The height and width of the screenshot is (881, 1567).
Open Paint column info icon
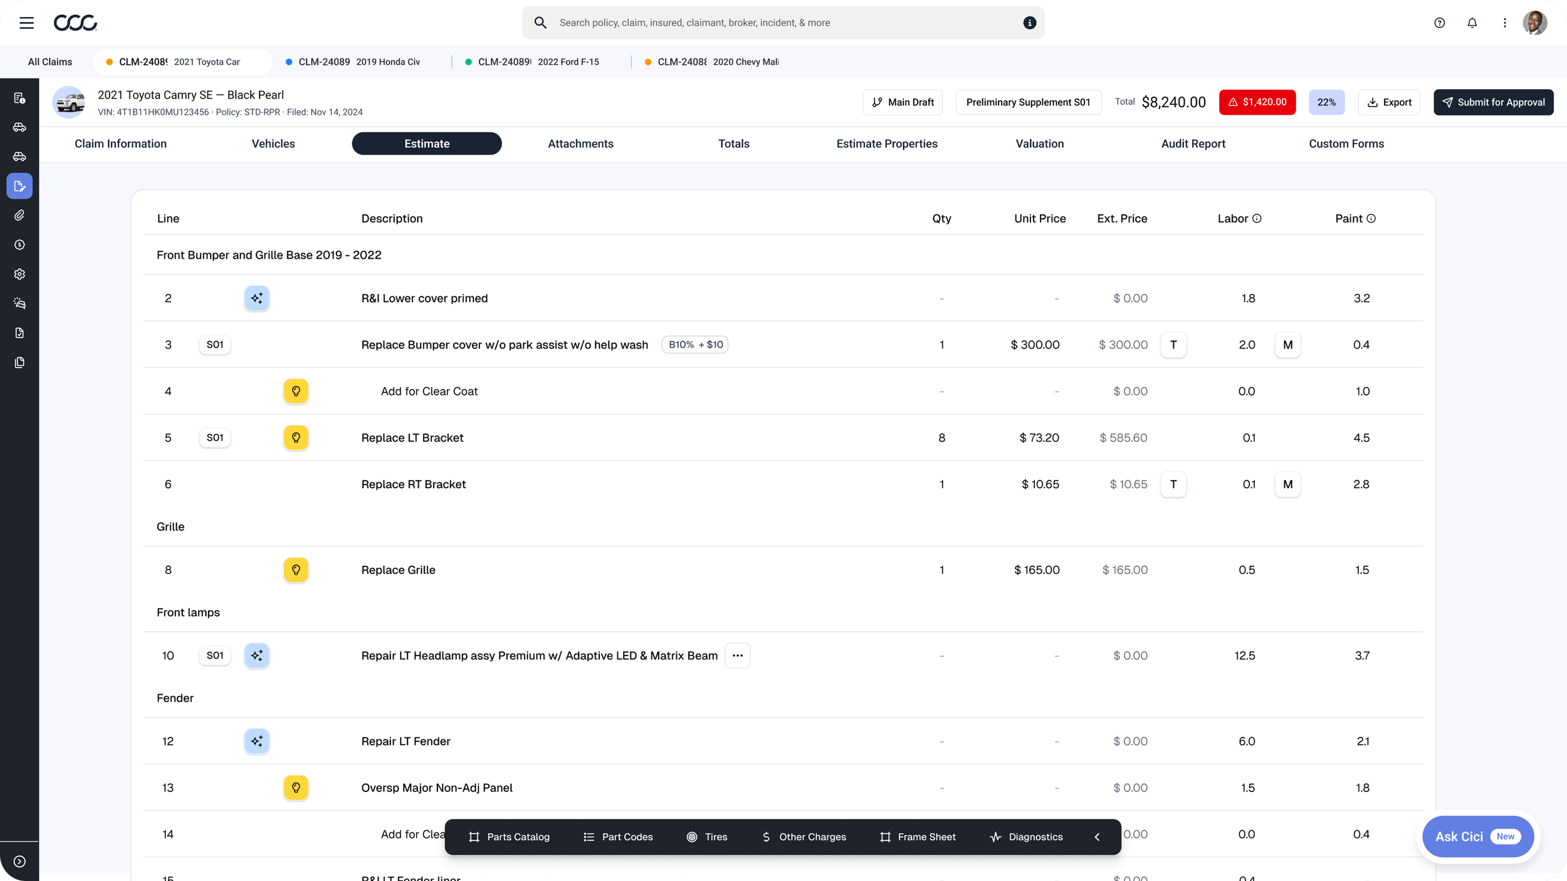point(1371,219)
